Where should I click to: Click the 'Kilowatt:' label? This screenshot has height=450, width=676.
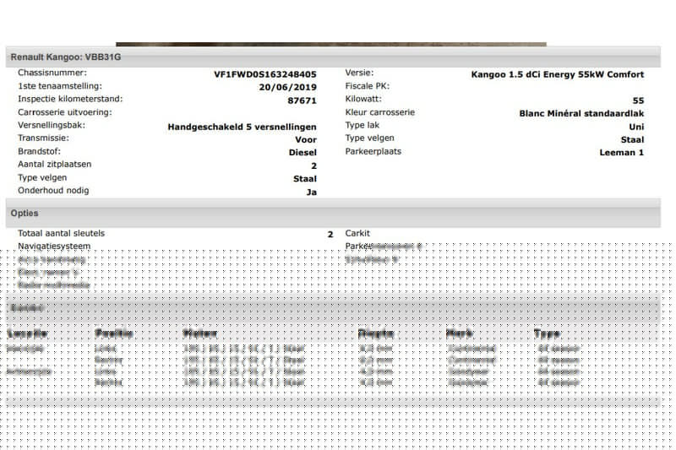(x=363, y=99)
